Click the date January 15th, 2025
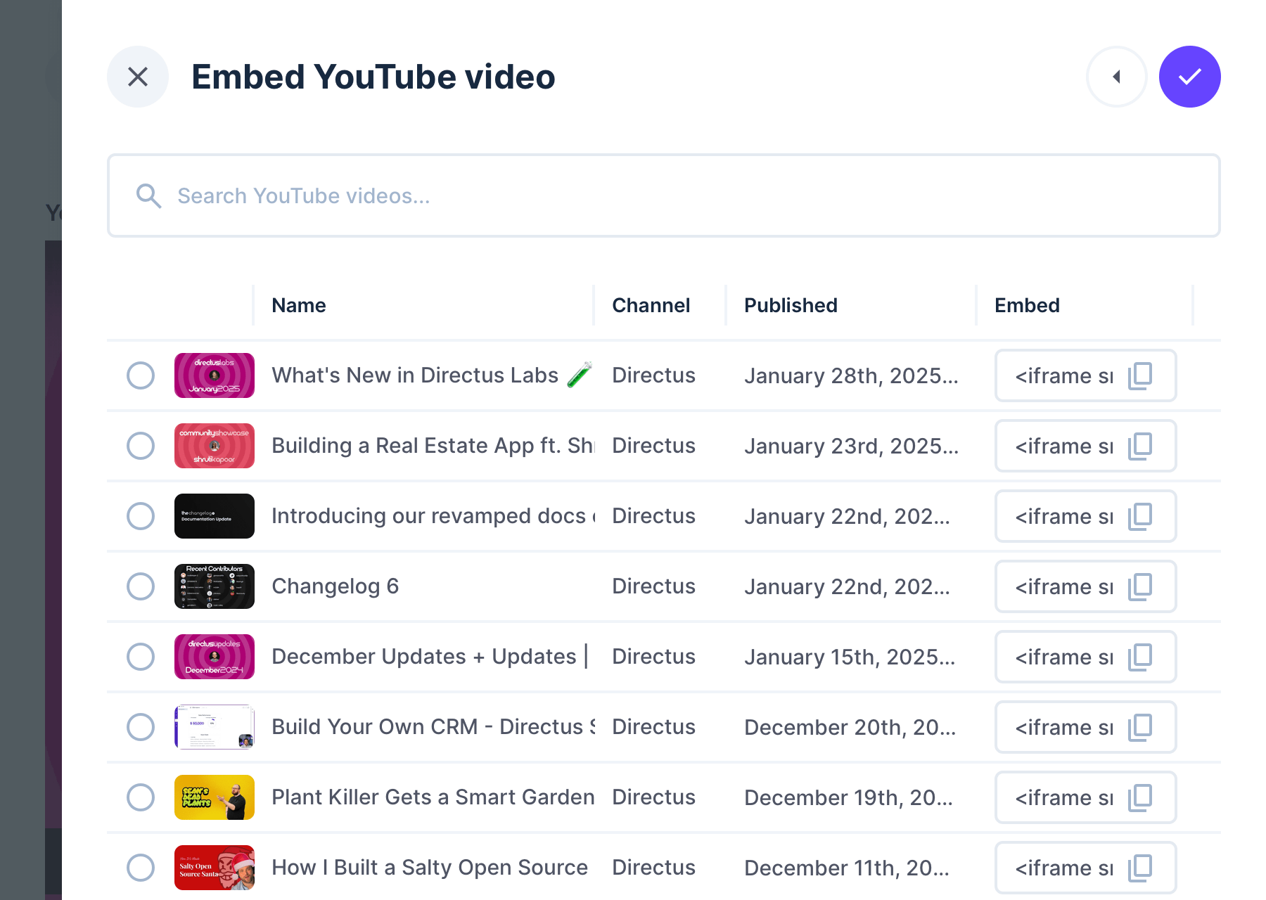Screen dimensions: 1266x900 point(850,657)
